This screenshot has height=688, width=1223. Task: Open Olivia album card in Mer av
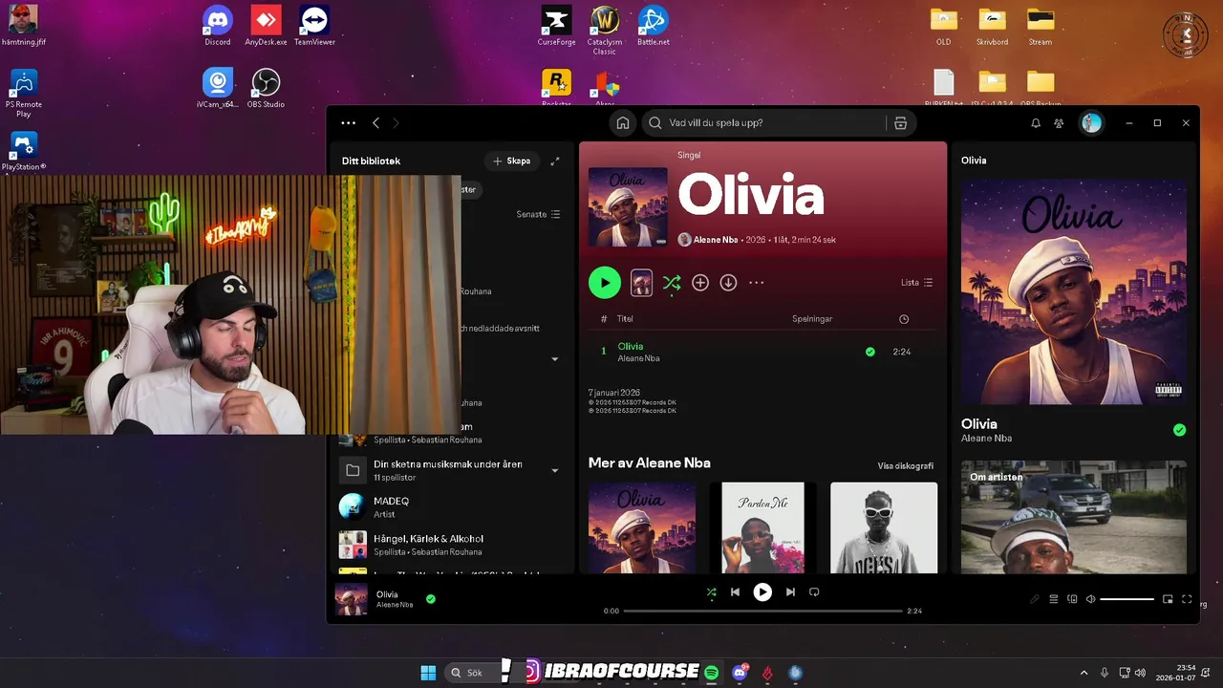642,527
